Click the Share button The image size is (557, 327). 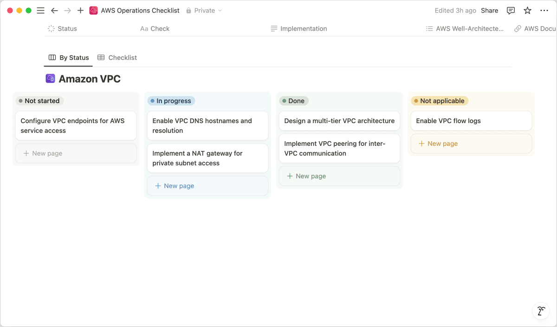pyautogui.click(x=489, y=10)
